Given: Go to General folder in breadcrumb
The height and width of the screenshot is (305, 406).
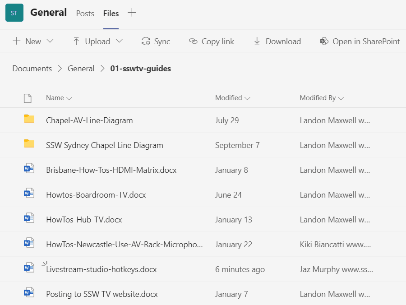Looking at the screenshot, I should (81, 69).
